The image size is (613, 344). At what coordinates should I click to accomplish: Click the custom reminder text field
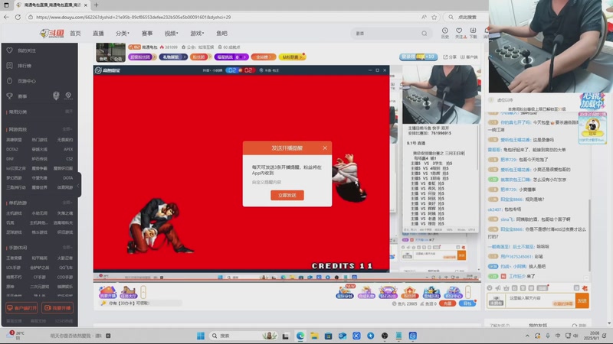click(x=287, y=182)
